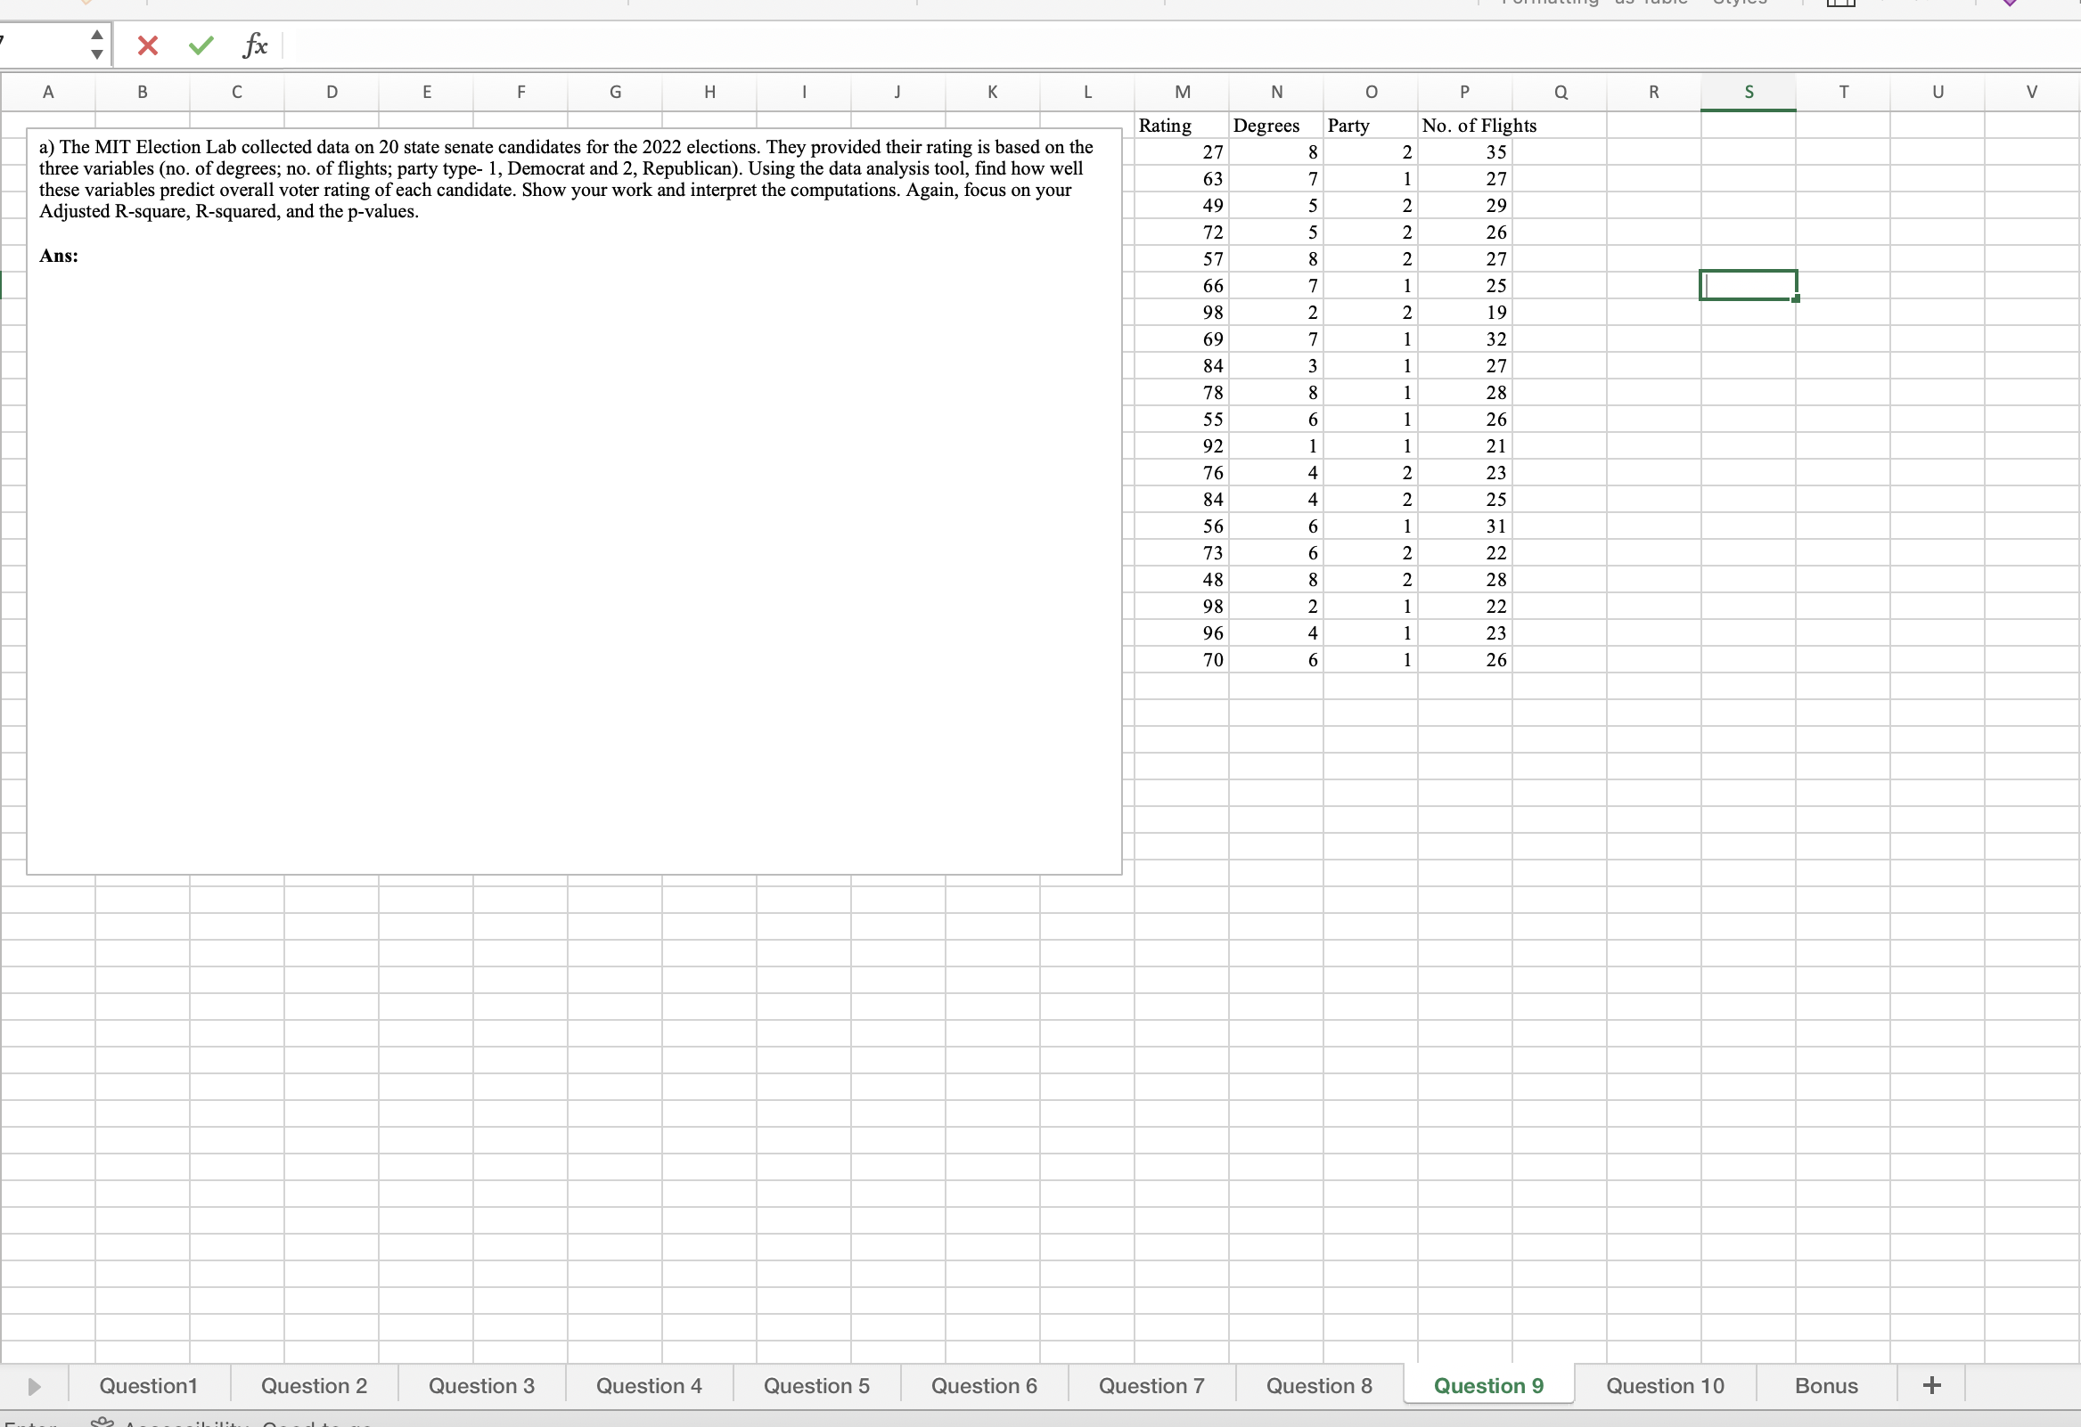Viewport: 2081px width, 1427px height.
Task: Click the Accessibility checker icon in status bar
Action: coord(103,1423)
